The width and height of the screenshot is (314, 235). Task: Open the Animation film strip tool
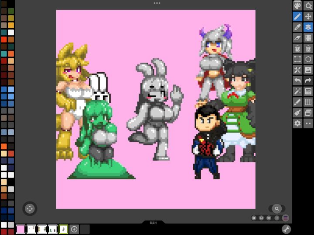[x=308, y=38]
